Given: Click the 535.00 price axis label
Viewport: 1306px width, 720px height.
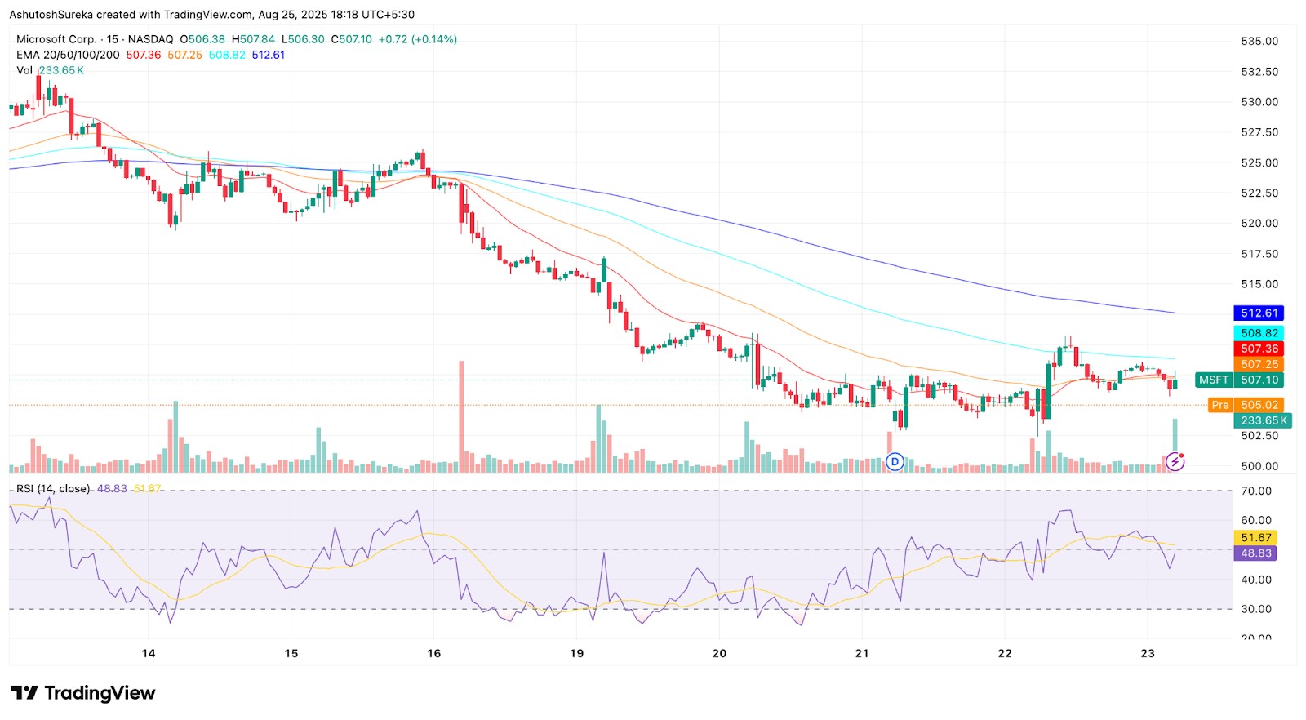Looking at the screenshot, I should coord(1259,41).
